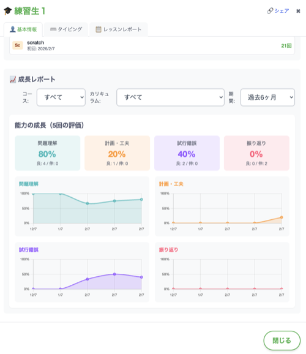Open the コース dropdown
Screen dimensions: 306x354
[61, 97]
